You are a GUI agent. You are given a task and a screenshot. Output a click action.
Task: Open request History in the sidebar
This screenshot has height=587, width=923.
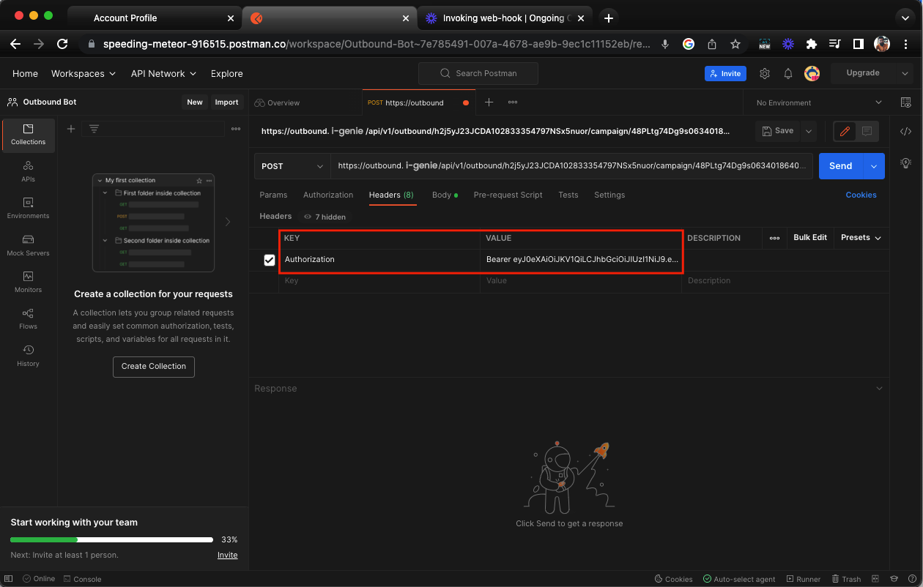(28, 356)
